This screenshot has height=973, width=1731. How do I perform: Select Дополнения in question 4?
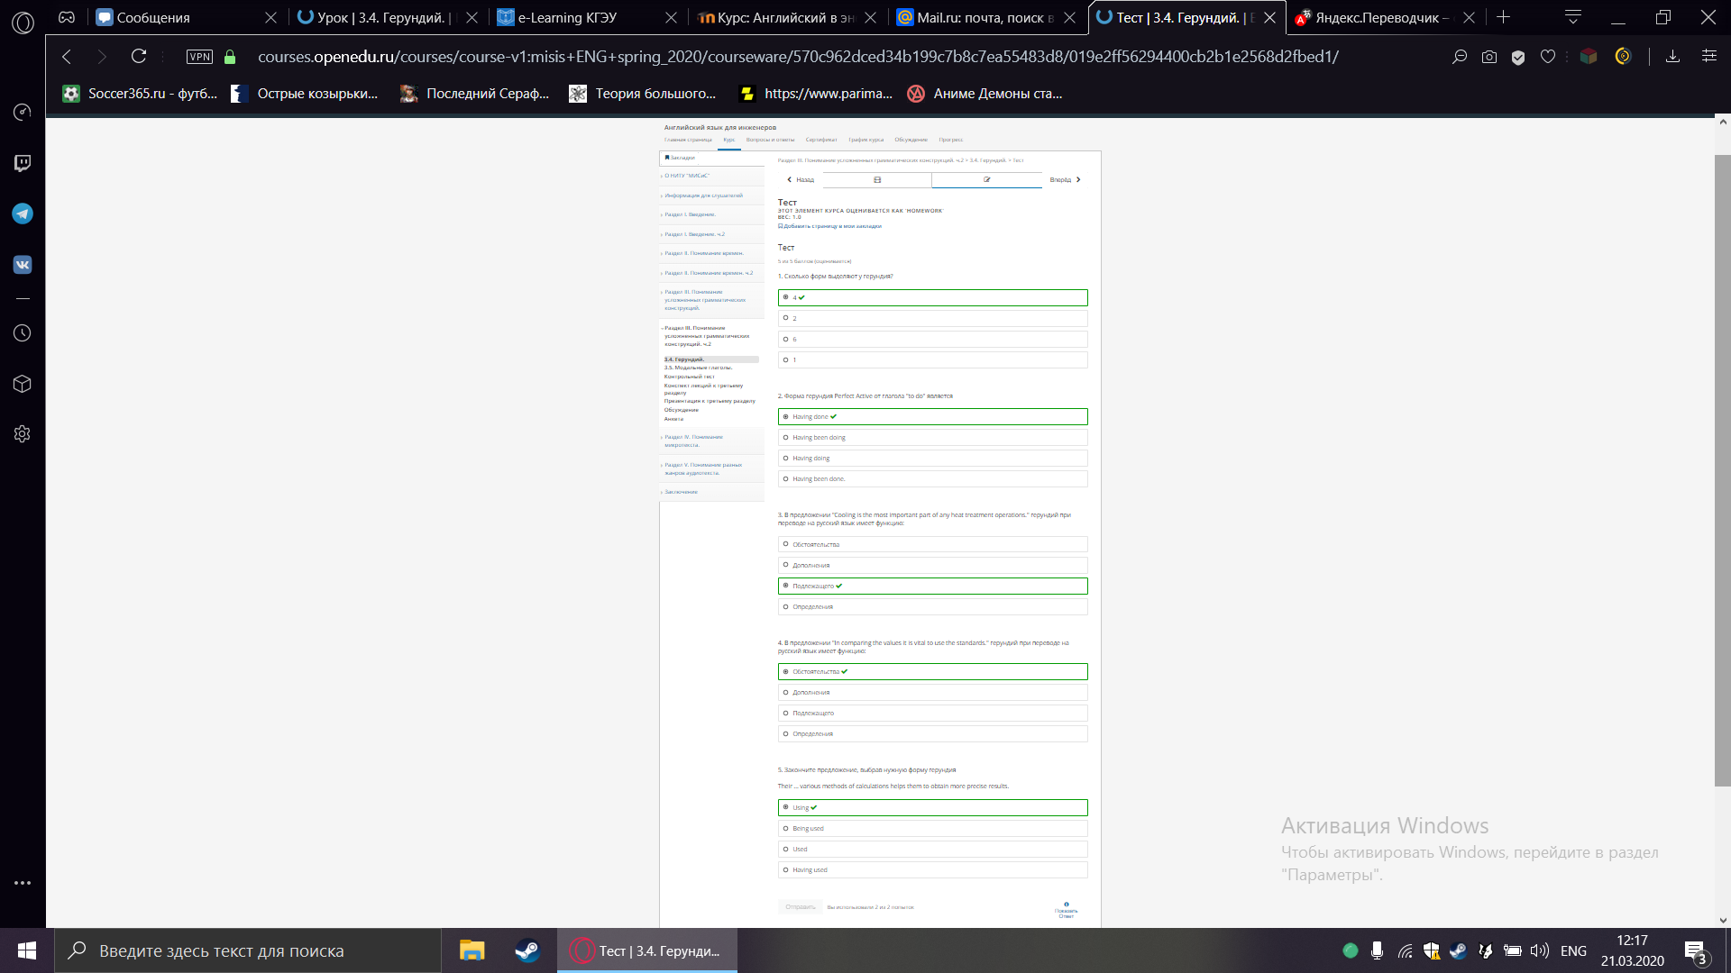(932, 692)
